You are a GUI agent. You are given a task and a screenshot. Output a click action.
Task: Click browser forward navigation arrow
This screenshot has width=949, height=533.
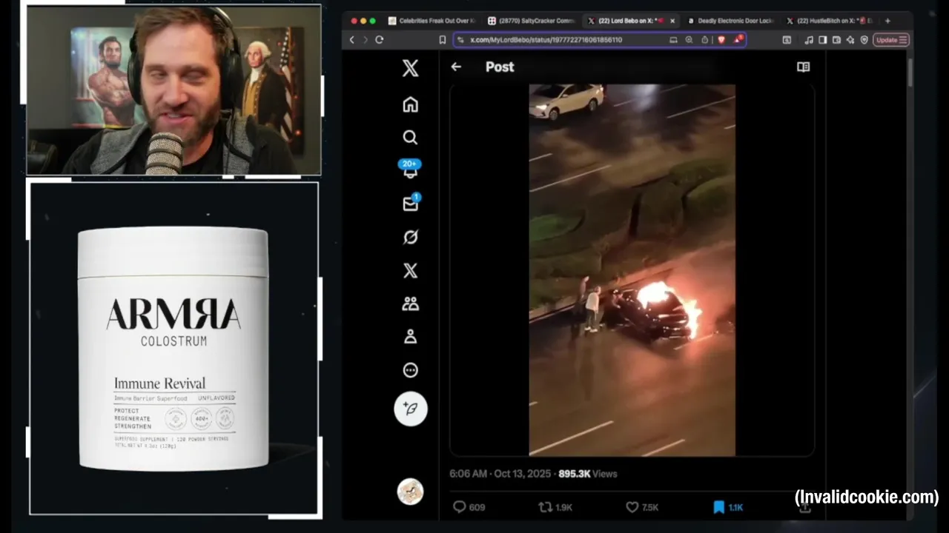(365, 40)
